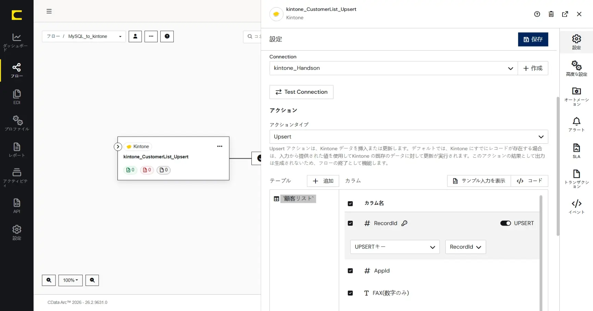Click the column list scrollbar
Screen dimensions: 593x311
(x=541, y=253)
